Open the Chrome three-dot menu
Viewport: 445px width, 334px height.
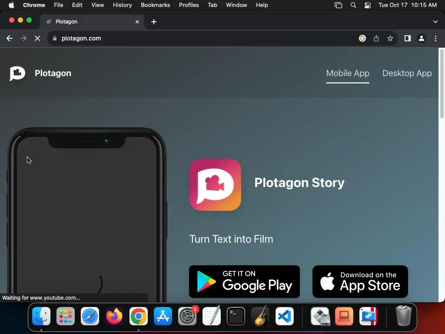click(435, 38)
